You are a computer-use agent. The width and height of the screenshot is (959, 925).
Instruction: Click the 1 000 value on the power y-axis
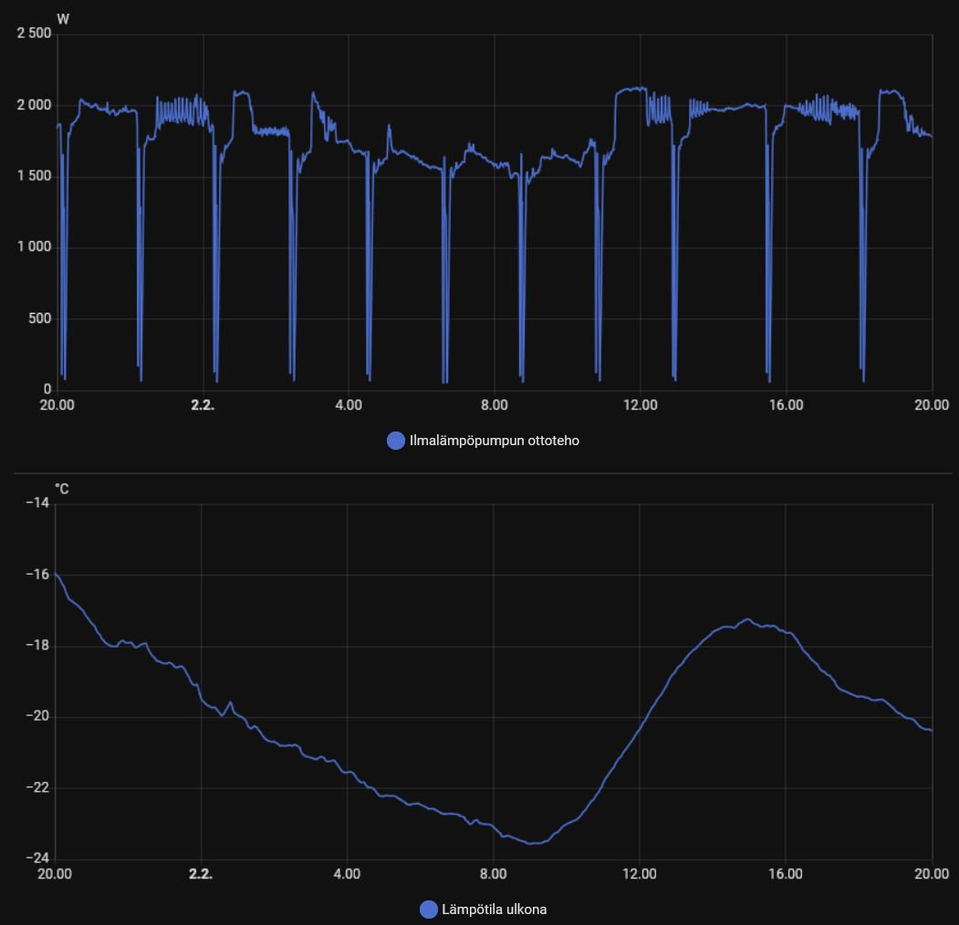(34, 248)
